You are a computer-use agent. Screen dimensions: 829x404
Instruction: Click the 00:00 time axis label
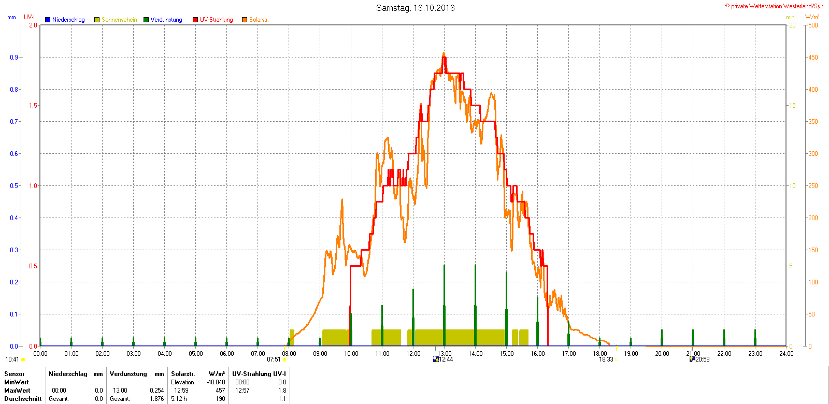pyautogui.click(x=40, y=354)
